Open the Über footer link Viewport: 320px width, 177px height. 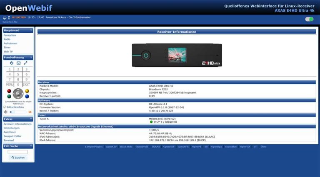click(263, 147)
